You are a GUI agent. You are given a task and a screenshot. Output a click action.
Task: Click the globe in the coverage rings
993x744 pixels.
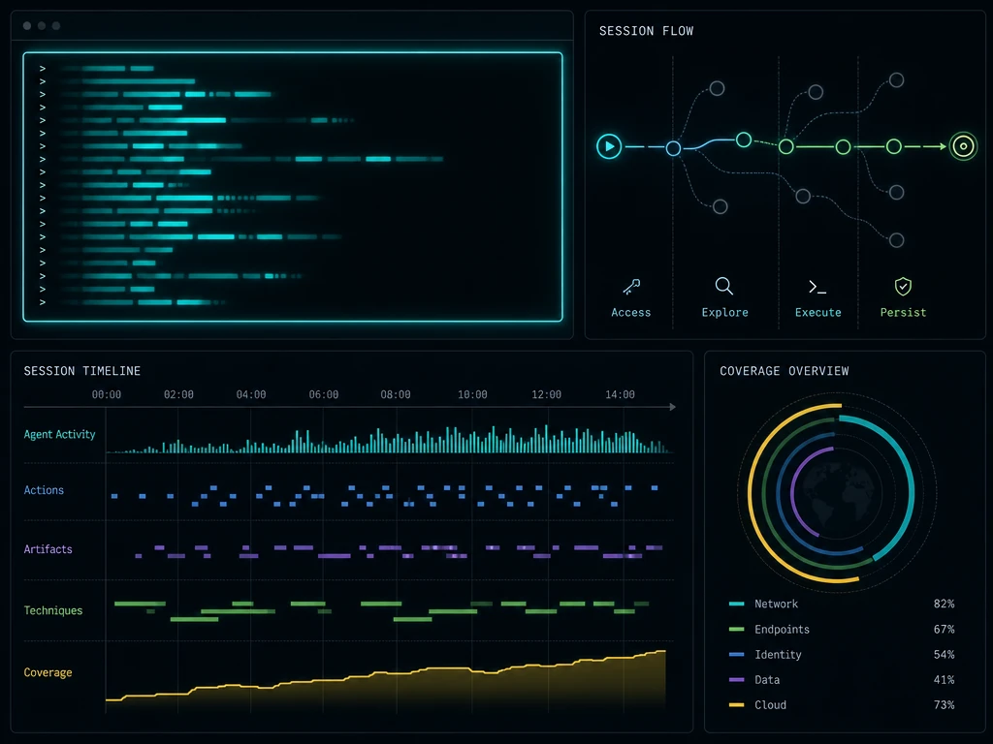837,493
